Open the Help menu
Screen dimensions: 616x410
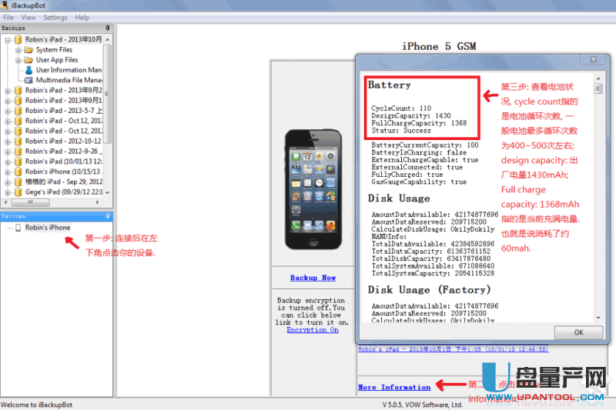(82, 17)
